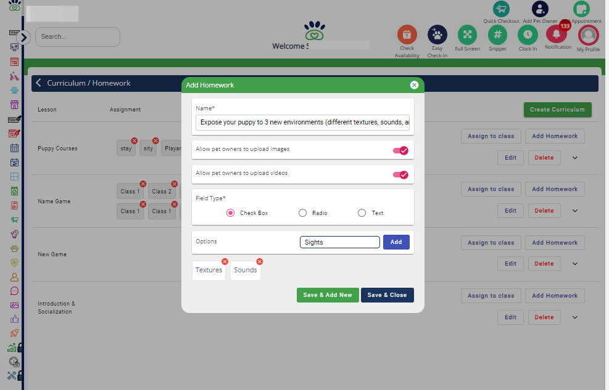Remove the 'sity' assignment tag

click(155, 140)
